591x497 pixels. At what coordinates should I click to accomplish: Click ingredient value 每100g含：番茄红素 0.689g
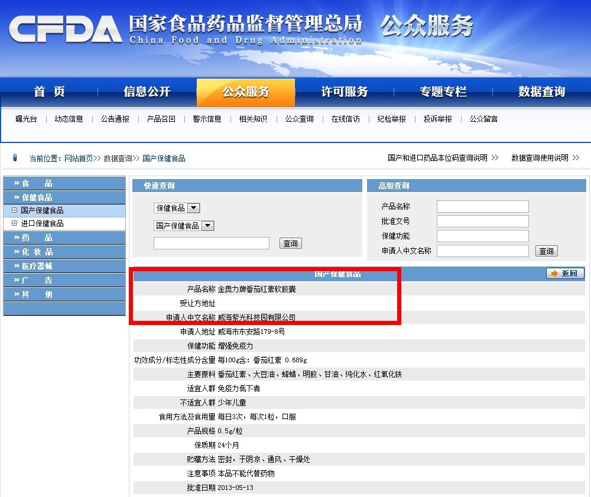point(262,360)
